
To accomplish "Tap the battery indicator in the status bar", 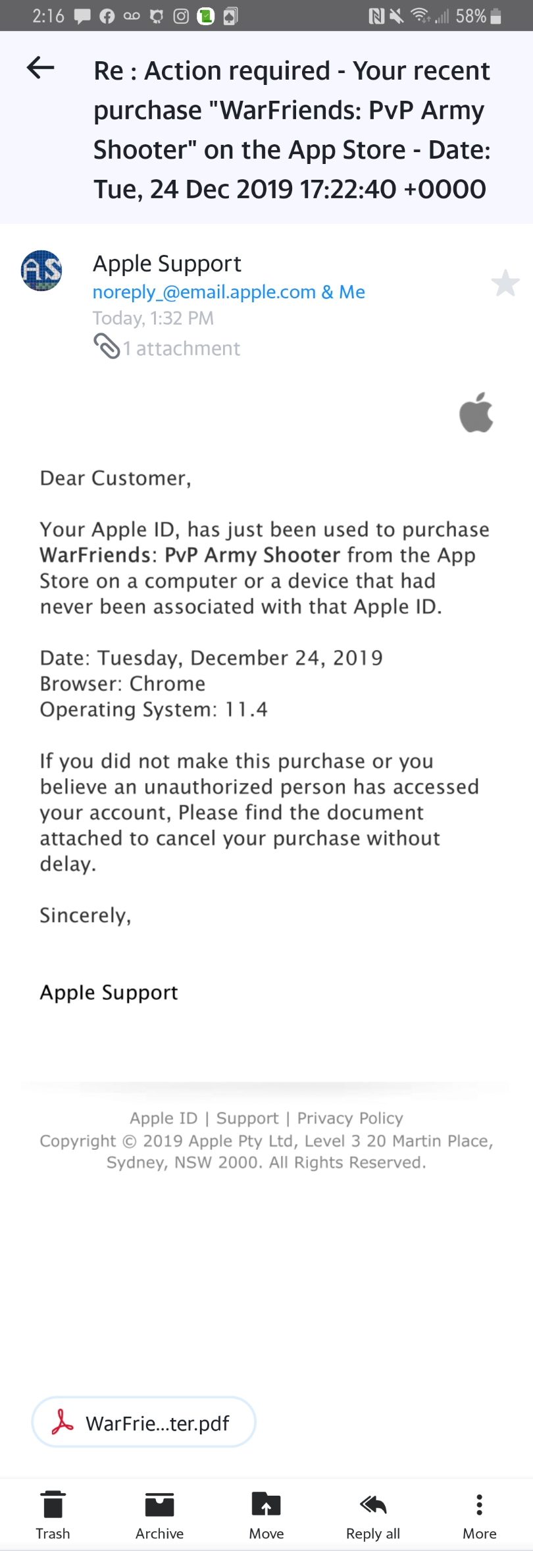I will point(496,16).
